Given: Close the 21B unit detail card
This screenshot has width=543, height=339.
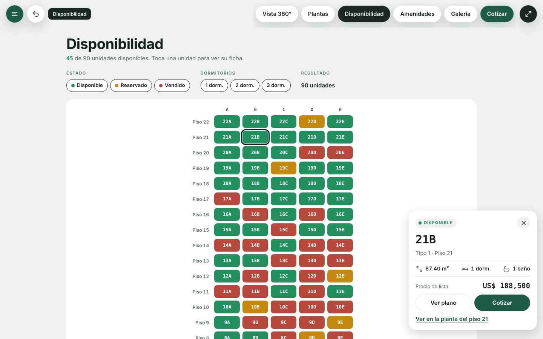Looking at the screenshot, I should pos(524,223).
